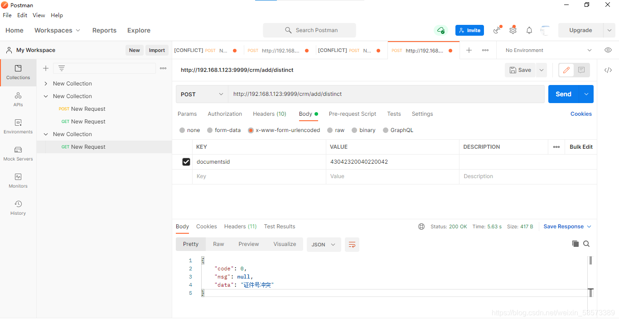Switch to the Headers (10) request tab
Image resolution: width=619 pixels, height=321 pixels.
pos(270,114)
